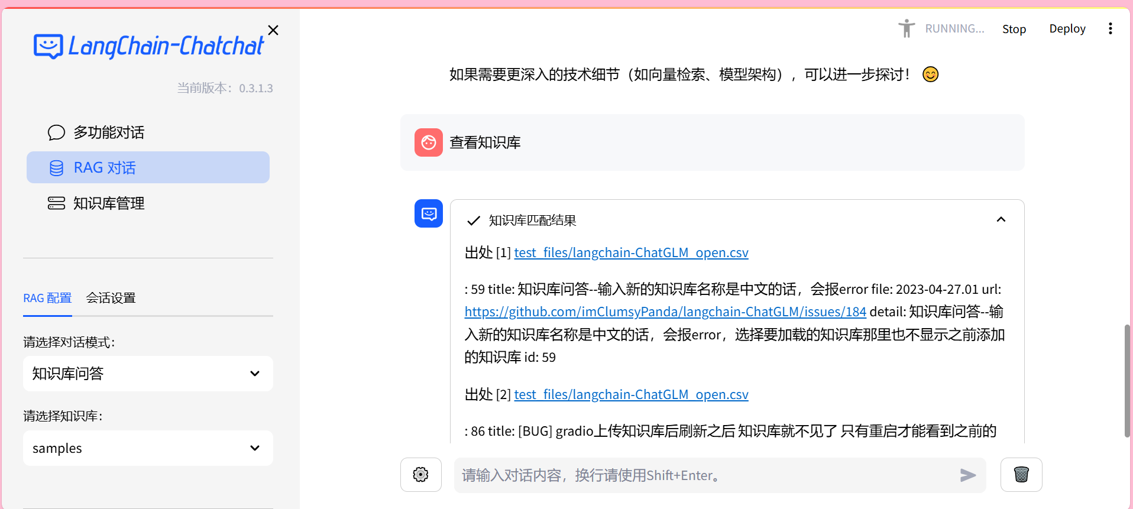Click the checkmark icon beside 知识库匹配结果

click(474, 221)
